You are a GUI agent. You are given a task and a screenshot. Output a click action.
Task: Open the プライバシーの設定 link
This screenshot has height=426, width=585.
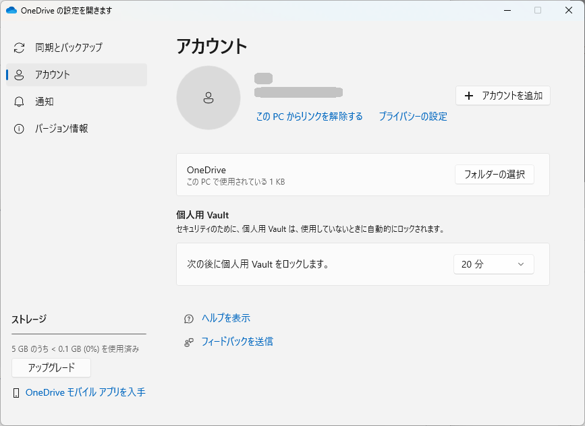tap(412, 116)
